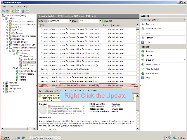The width and height of the screenshot is (187, 140).
Task: Open the View menu
Action: click(19, 6)
